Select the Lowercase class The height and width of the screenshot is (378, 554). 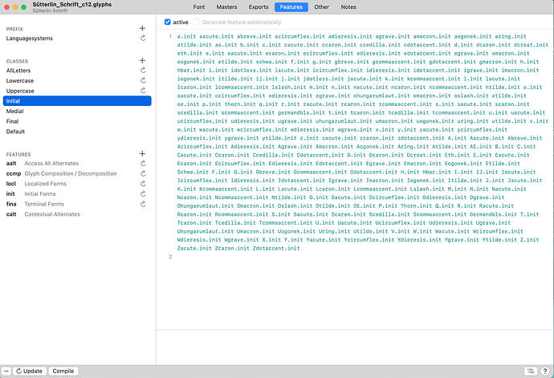[77, 80]
